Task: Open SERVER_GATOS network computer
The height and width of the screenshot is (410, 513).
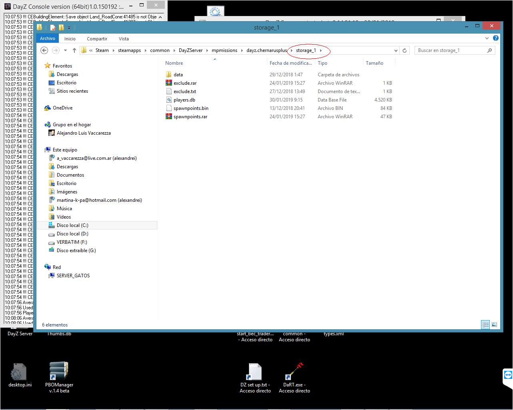Action: tap(73, 276)
